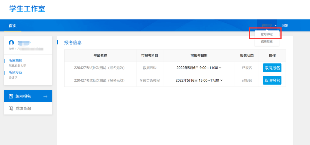The height and width of the screenshot is (145, 310).
Task: Click the 可报考日期 column header
Action: (199, 55)
